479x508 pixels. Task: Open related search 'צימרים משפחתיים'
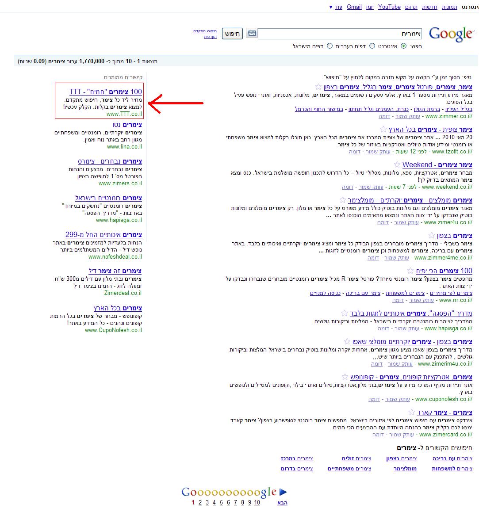(349, 469)
